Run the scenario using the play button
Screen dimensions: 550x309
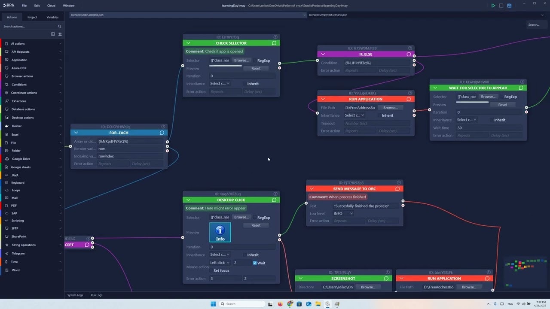[493, 5]
